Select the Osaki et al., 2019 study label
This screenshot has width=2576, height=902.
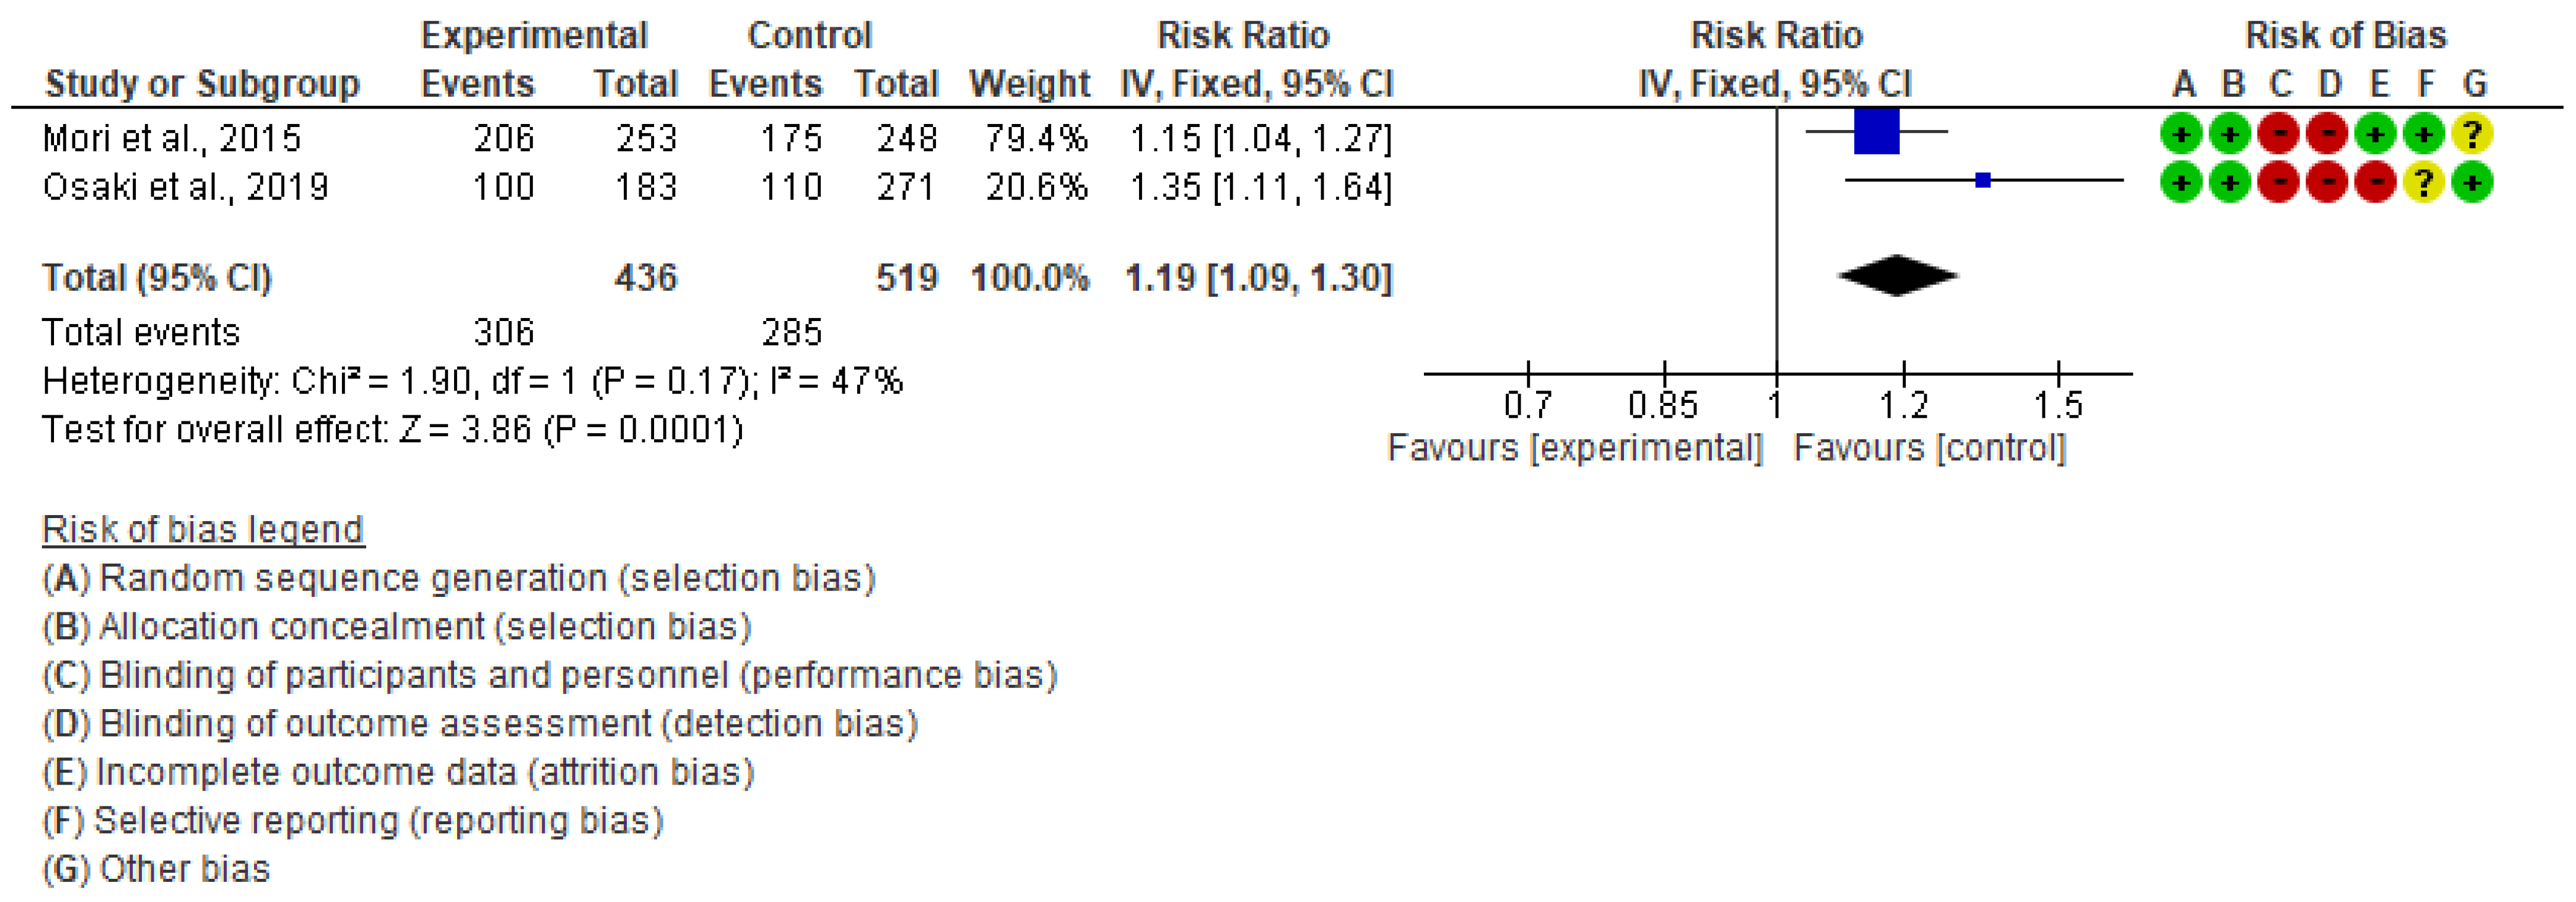coord(185,187)
